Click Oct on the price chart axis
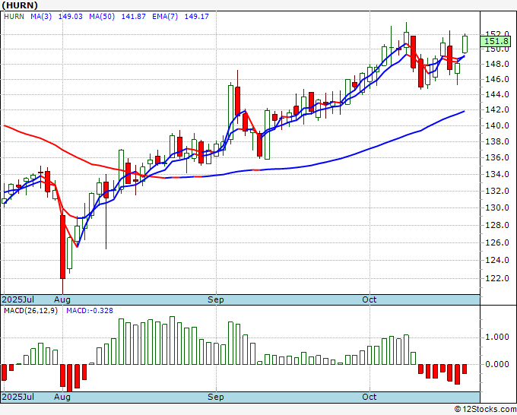Screen dimensions: 517x415 pyautogui.click(x=370, y=299)
